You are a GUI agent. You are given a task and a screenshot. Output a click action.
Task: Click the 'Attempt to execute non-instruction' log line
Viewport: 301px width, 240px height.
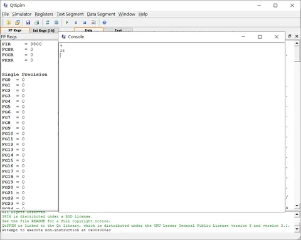56,230
